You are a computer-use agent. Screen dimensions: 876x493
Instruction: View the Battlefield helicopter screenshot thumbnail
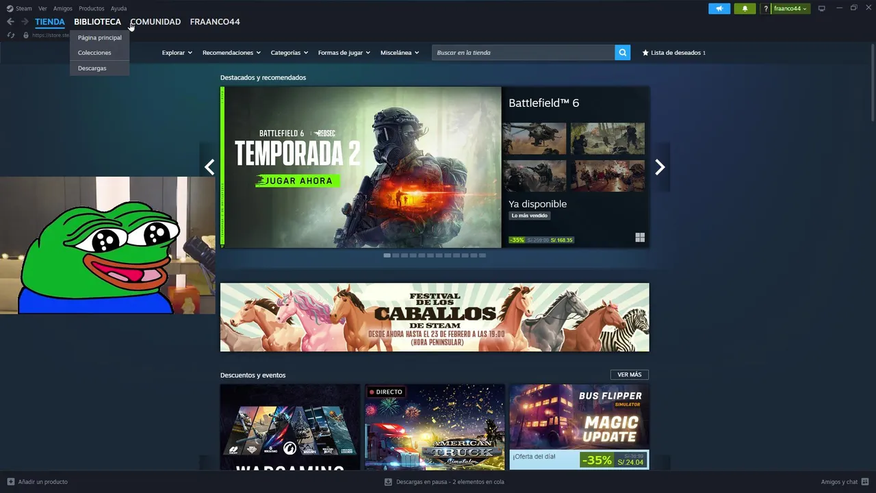pos(534,139)
